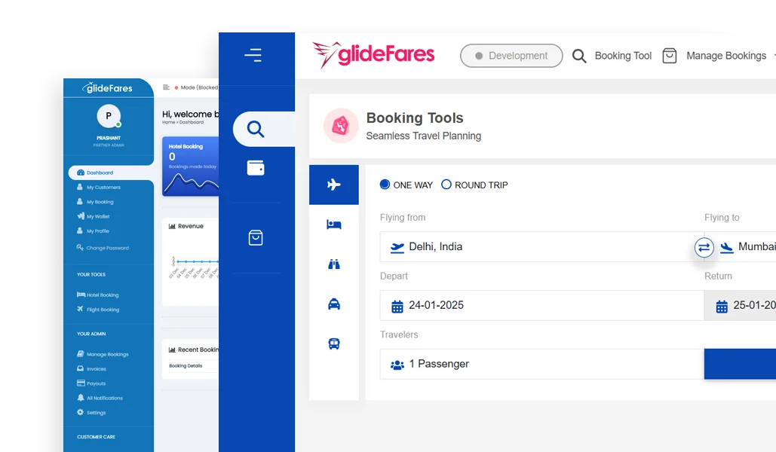Viewport: 776px width, 452px height.
Task: Open the wallet icon in the blue sidebar
Action: click(x=256, y=168)
